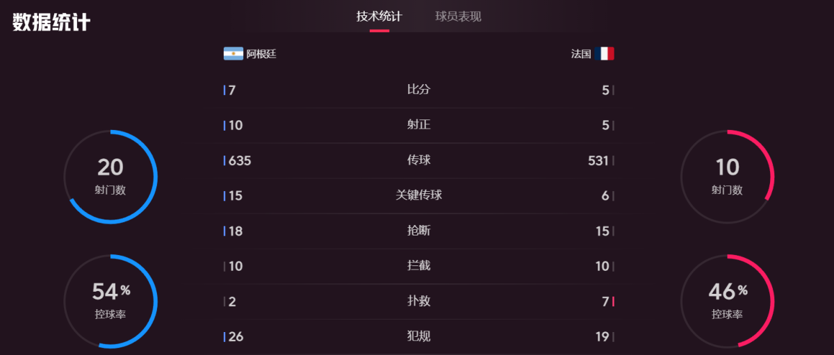This screenshot has height=355, width=834.
Task: Click the Argentina flag icon
Action: tap(233, 53)
